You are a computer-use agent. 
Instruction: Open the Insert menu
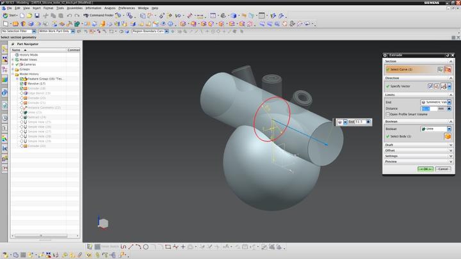[x=36, y=8]
